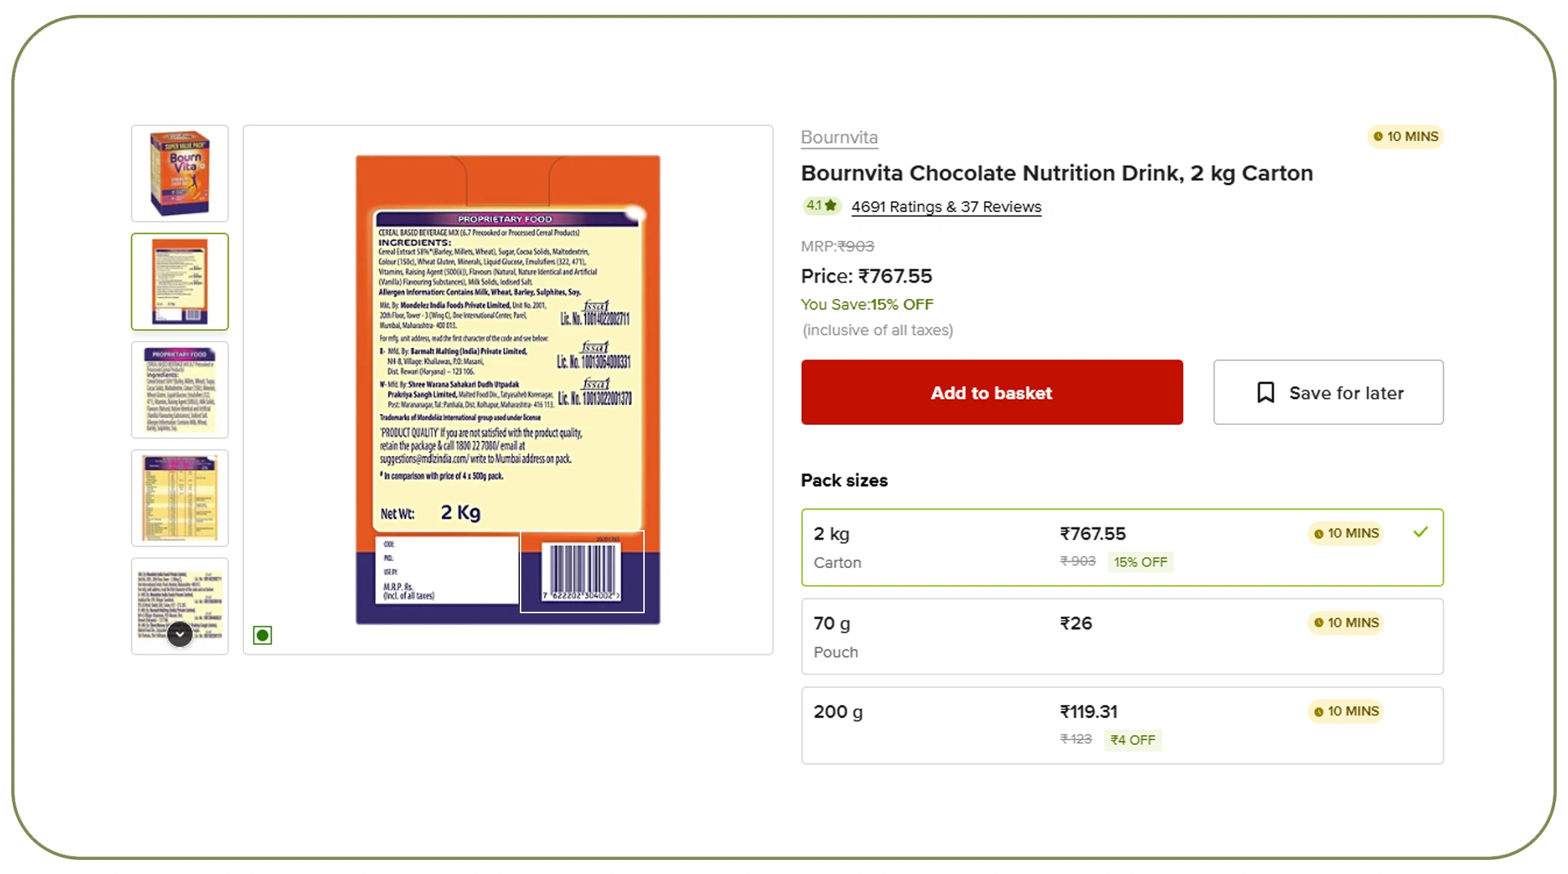1568x874 pixels.
Task: Click the bookmark icon on Save for later
Action: (x=1266, y=393)
